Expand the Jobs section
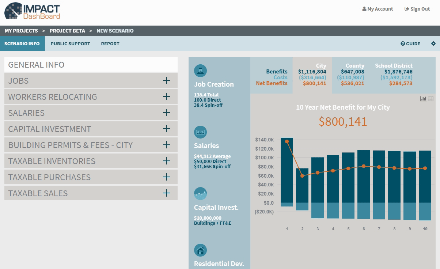Screen dimensions: 440x269 click(166, 80)
